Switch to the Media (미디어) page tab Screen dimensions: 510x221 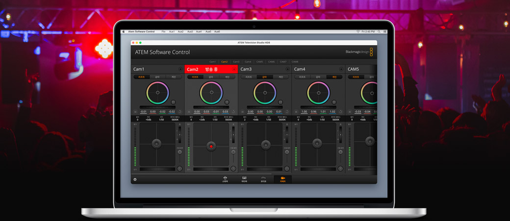pos(244,179)
